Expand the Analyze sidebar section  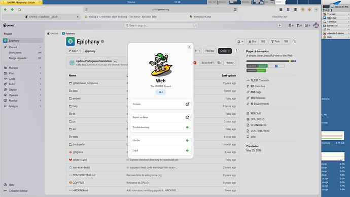[x=23, y=106]
